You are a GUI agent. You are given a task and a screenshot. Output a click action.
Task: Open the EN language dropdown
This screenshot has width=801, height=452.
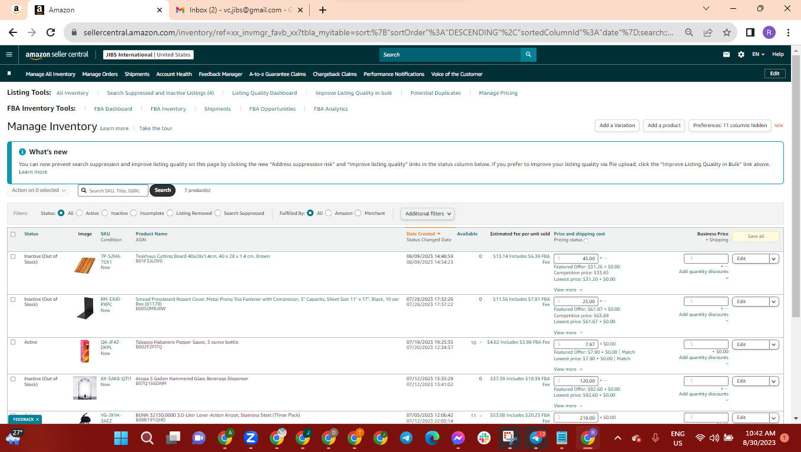pyautogui.click(x=758, y=55)
